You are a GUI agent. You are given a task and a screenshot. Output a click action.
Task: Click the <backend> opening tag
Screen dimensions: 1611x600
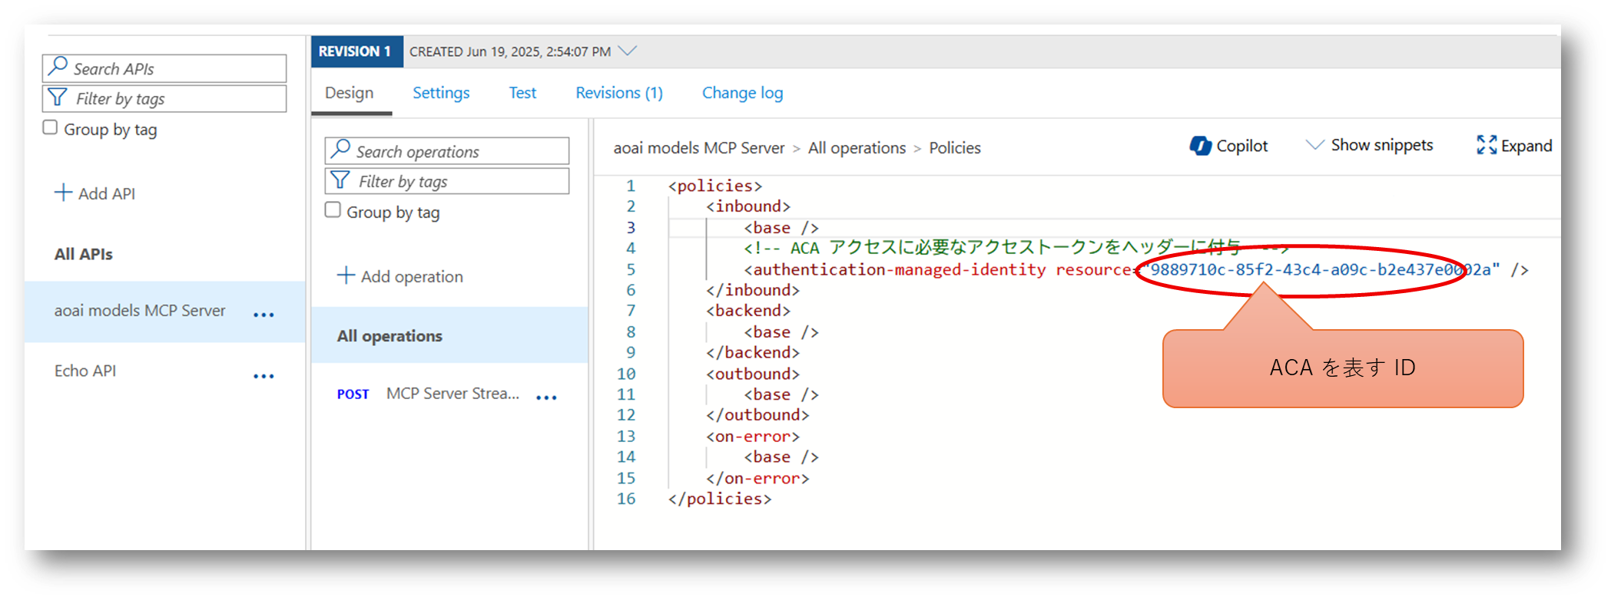point(748,311)
